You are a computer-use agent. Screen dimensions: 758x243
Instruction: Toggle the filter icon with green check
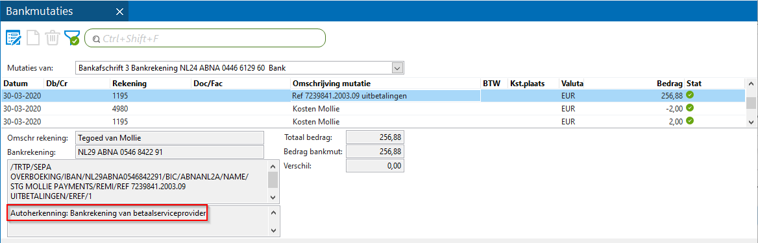pos(71,38)
